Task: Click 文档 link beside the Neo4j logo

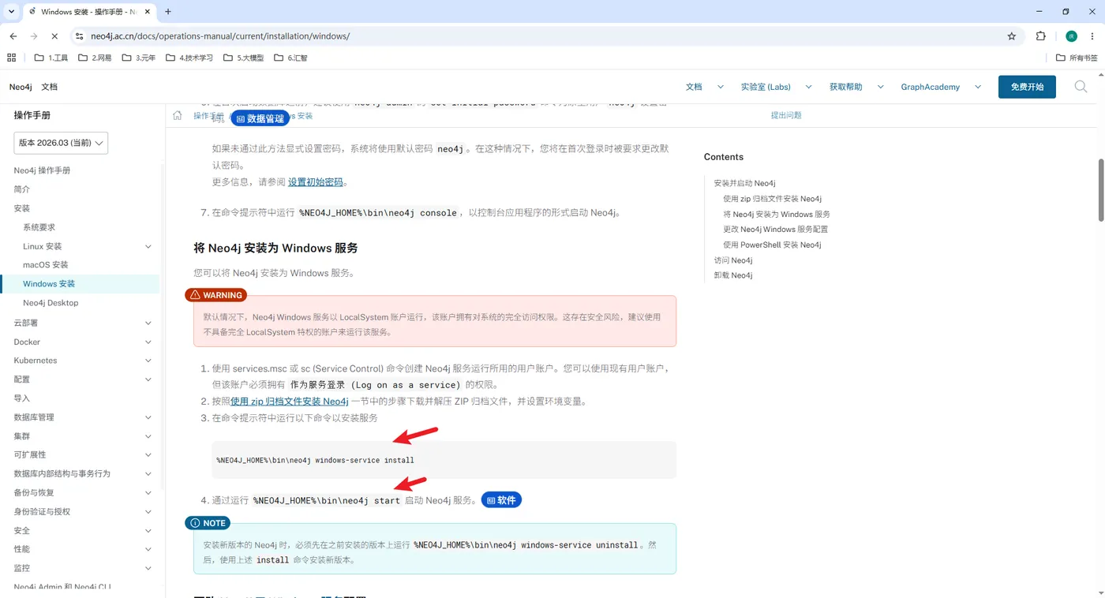Action: 49,87
